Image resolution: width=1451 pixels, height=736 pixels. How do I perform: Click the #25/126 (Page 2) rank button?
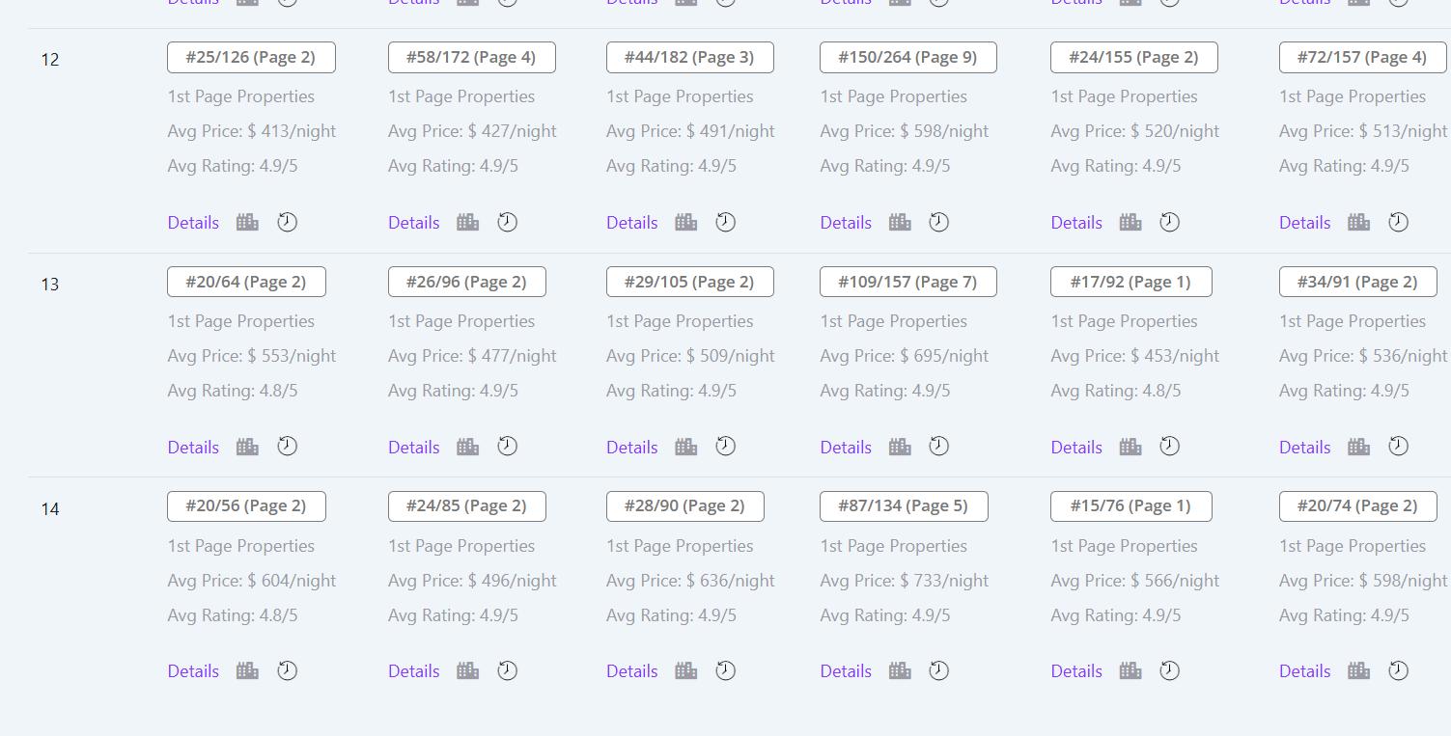(x=251, y=57)
